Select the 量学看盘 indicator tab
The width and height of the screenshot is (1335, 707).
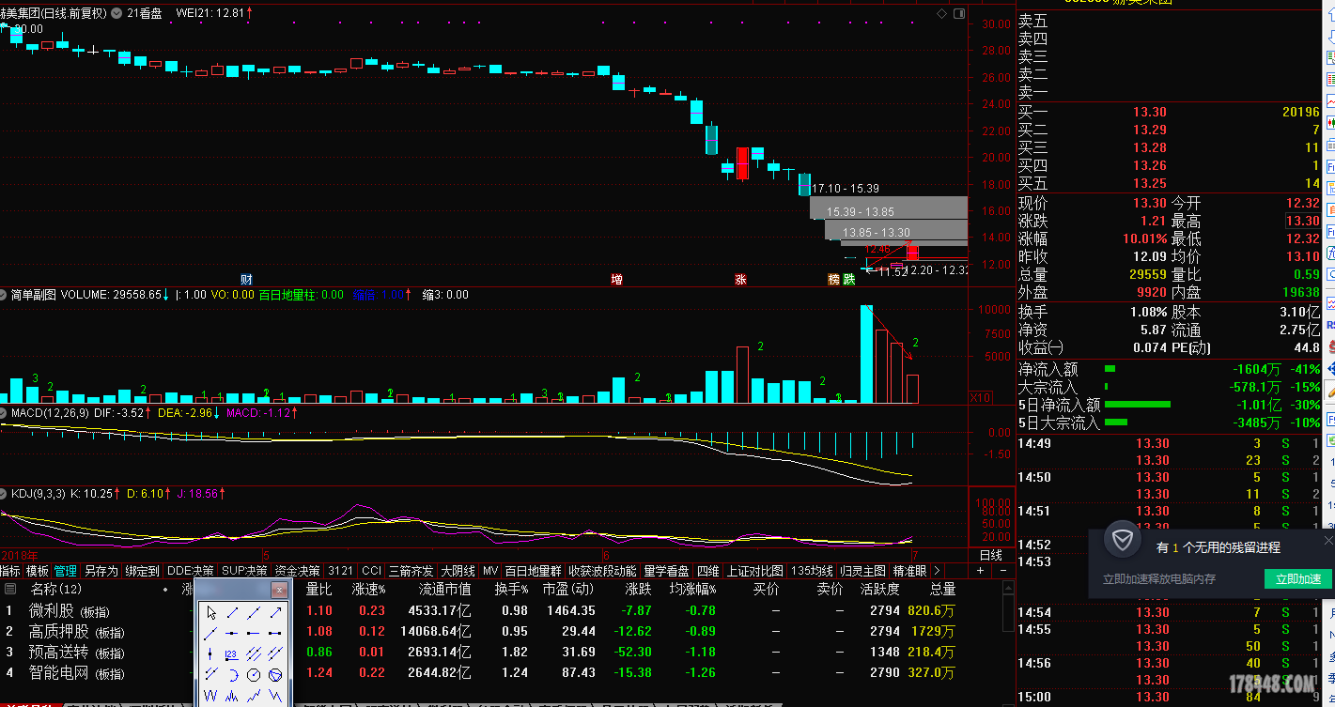pyautogui.click(x=666, y=570)
